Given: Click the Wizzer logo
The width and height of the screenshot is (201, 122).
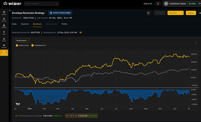Looking at the screenshot, I should coord(12,3).
